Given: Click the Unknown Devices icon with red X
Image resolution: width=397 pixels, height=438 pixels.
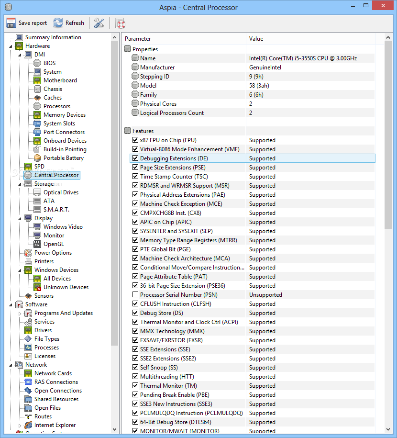Looking at the screenshot, I should [37, 287].
